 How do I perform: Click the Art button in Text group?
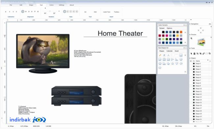[85, 12]
